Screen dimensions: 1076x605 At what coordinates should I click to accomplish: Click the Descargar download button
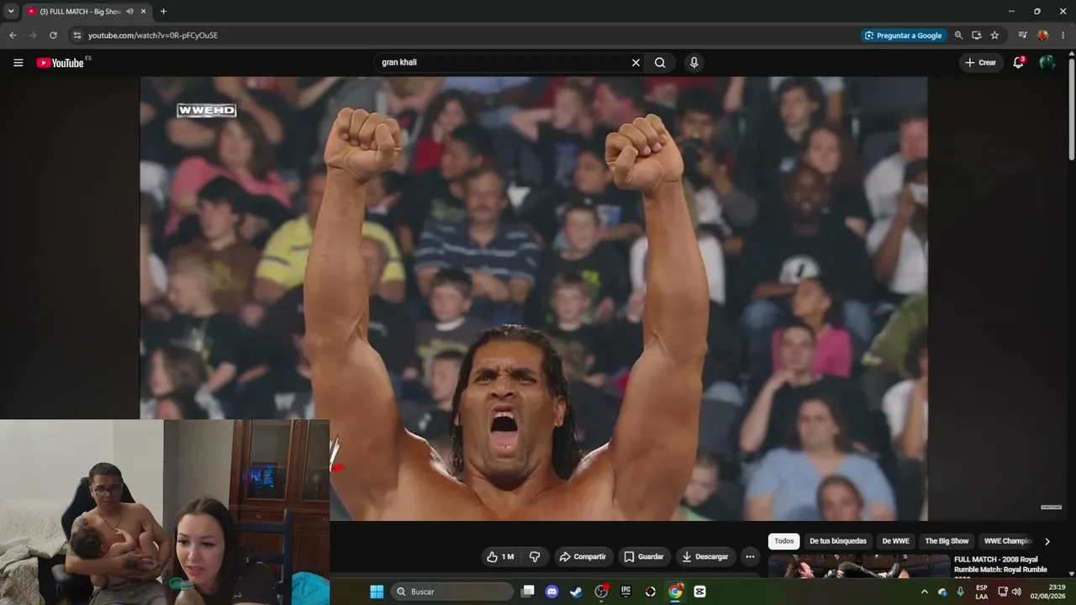(705, 556)
